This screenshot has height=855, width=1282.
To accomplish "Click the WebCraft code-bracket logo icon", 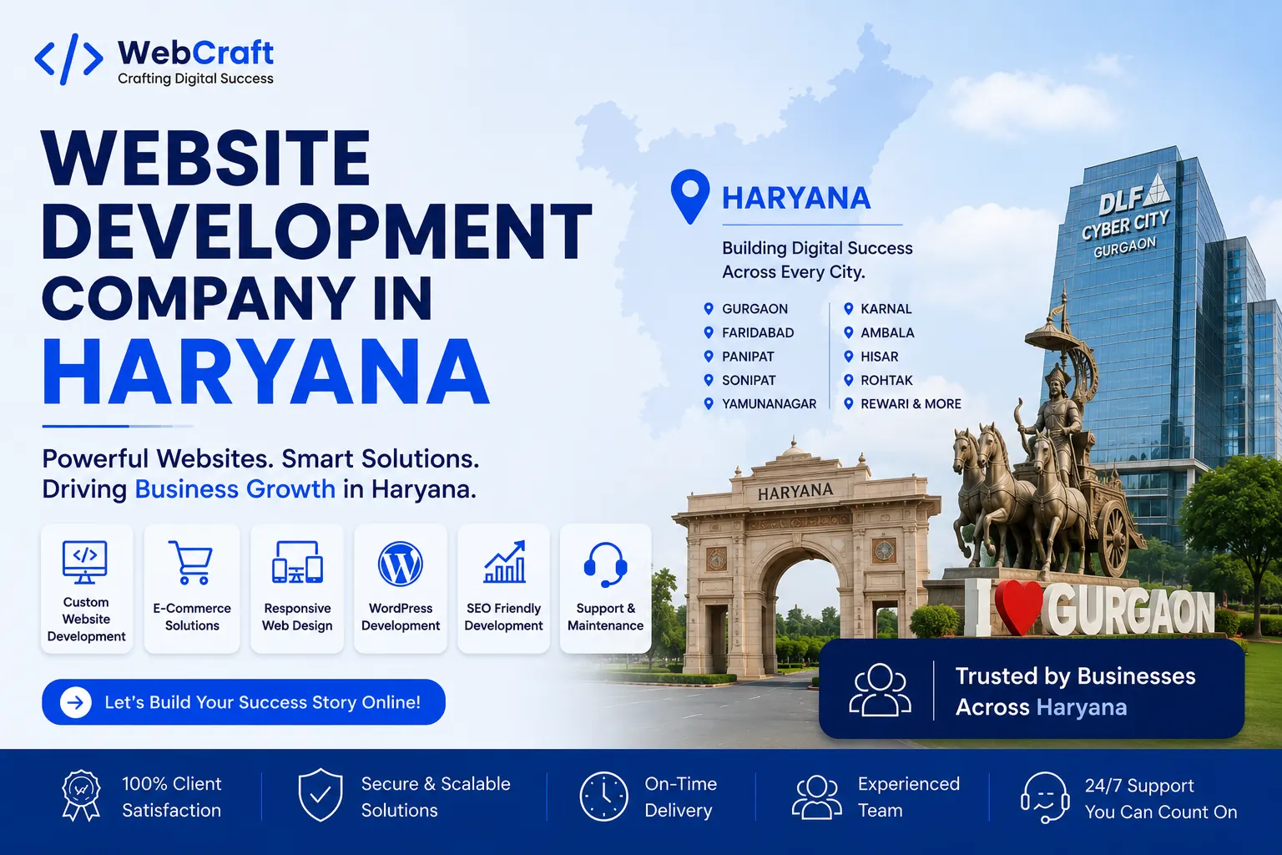I will pos(68,59).
